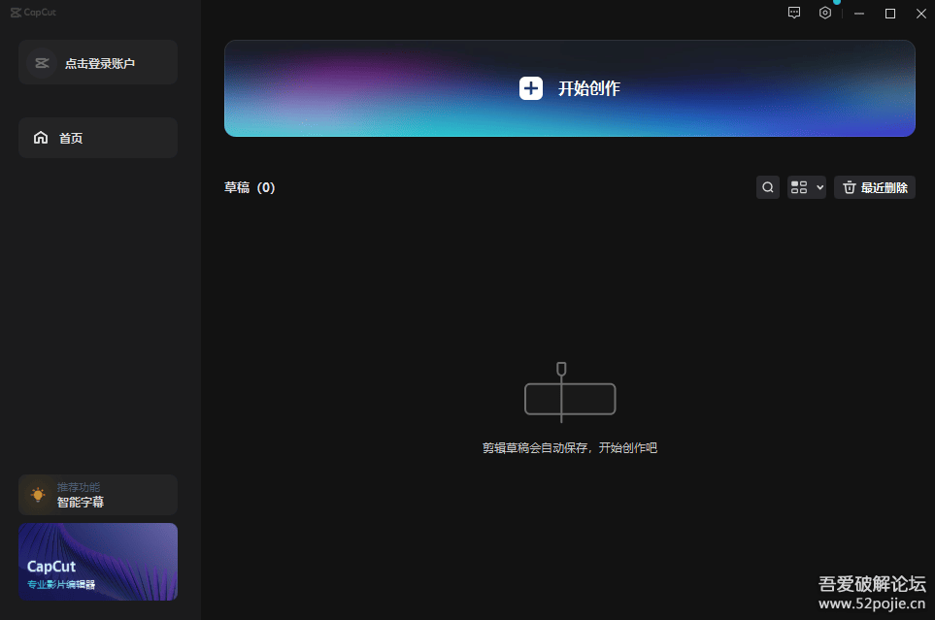This screenshot has height=620, width=935.
Task: Click the 点击登录账户 login button
Action: pos(100,63)
